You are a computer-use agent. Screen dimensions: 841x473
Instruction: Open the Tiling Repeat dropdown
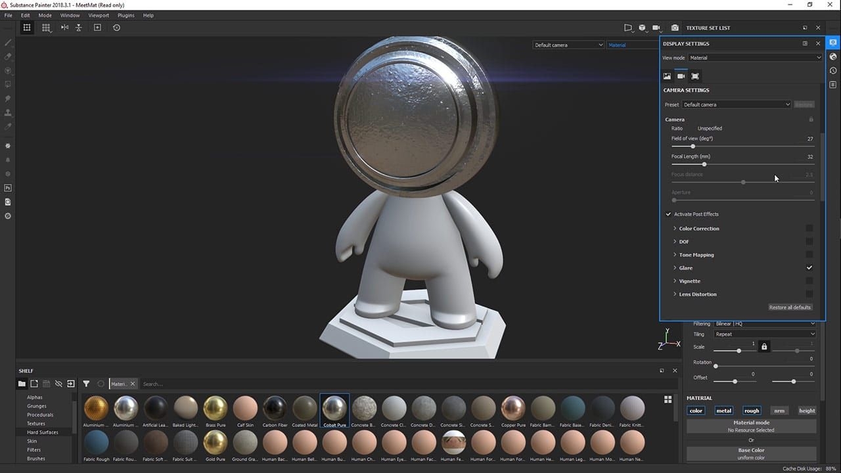(765, 334)
